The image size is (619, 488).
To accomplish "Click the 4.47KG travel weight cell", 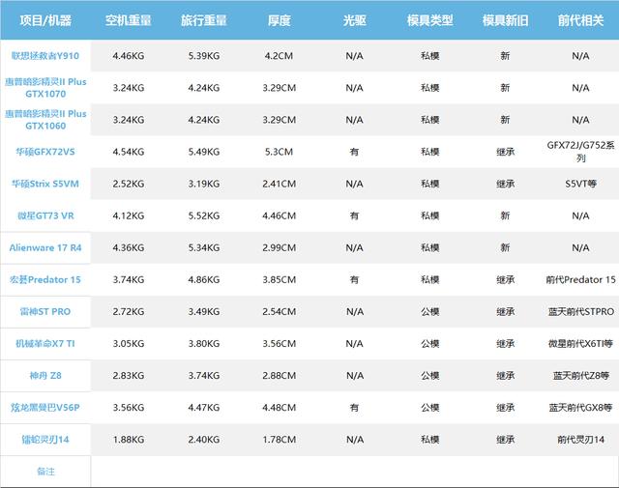I will (x=204, y=408).
